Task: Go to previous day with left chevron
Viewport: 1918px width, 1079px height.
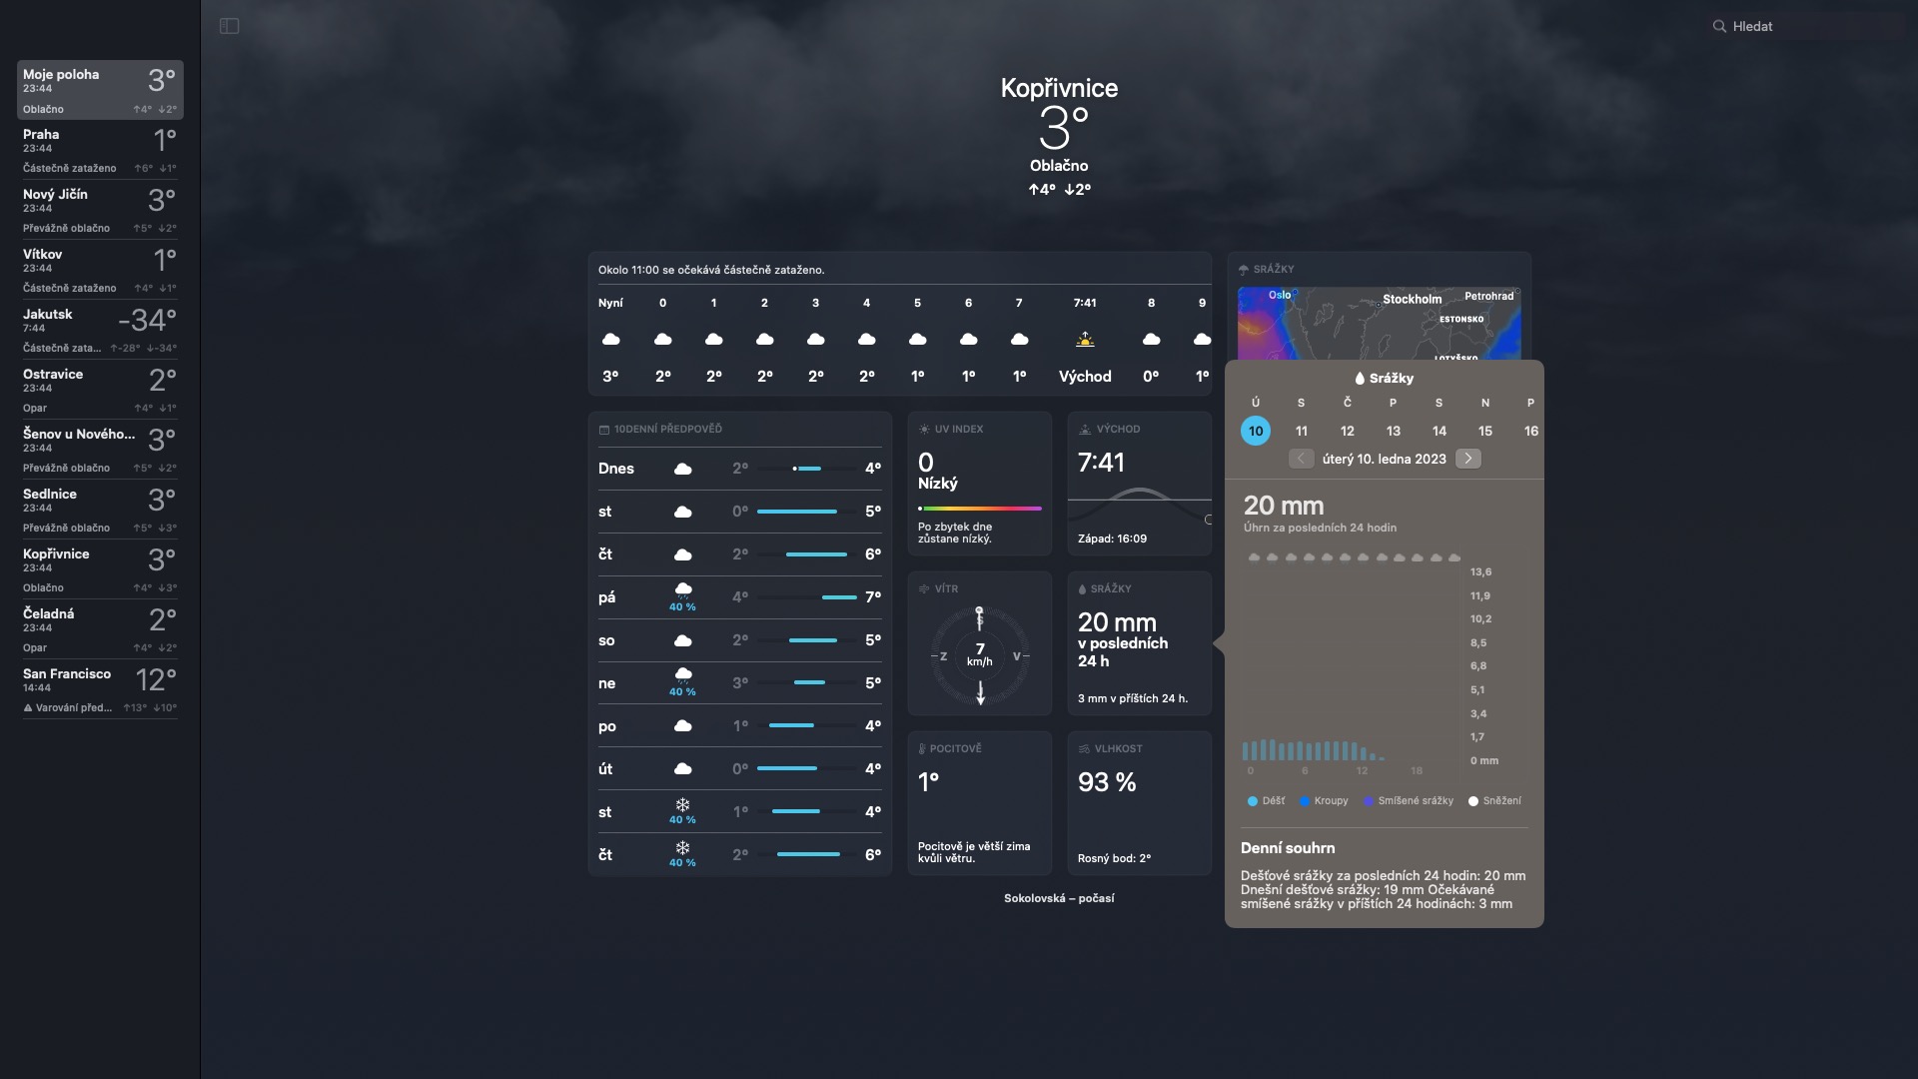Action: (1301, 459)
